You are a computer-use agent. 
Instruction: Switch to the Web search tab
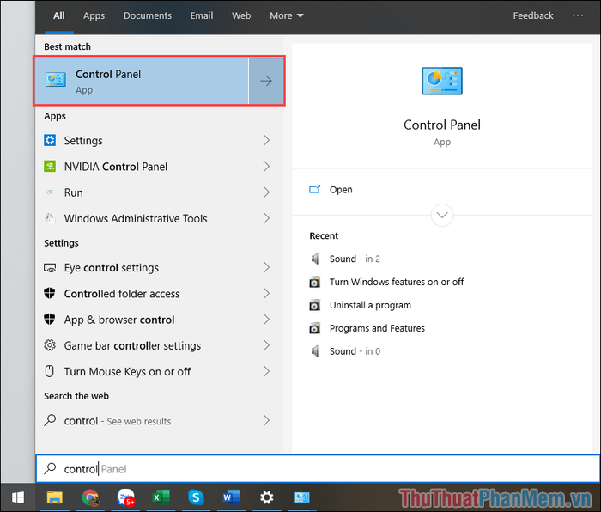(241, 15)
